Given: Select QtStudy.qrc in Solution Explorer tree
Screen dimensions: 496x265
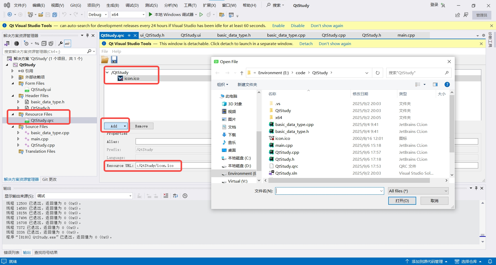Looking at the screenshot, I should pyautogui.click(x=42, y=120).
